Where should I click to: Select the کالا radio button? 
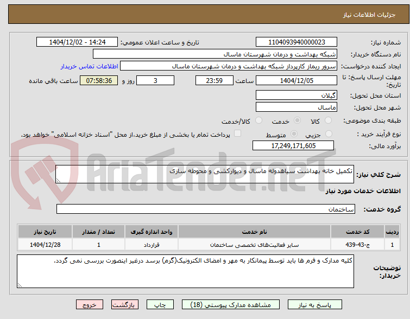click(x=328, y=120)
